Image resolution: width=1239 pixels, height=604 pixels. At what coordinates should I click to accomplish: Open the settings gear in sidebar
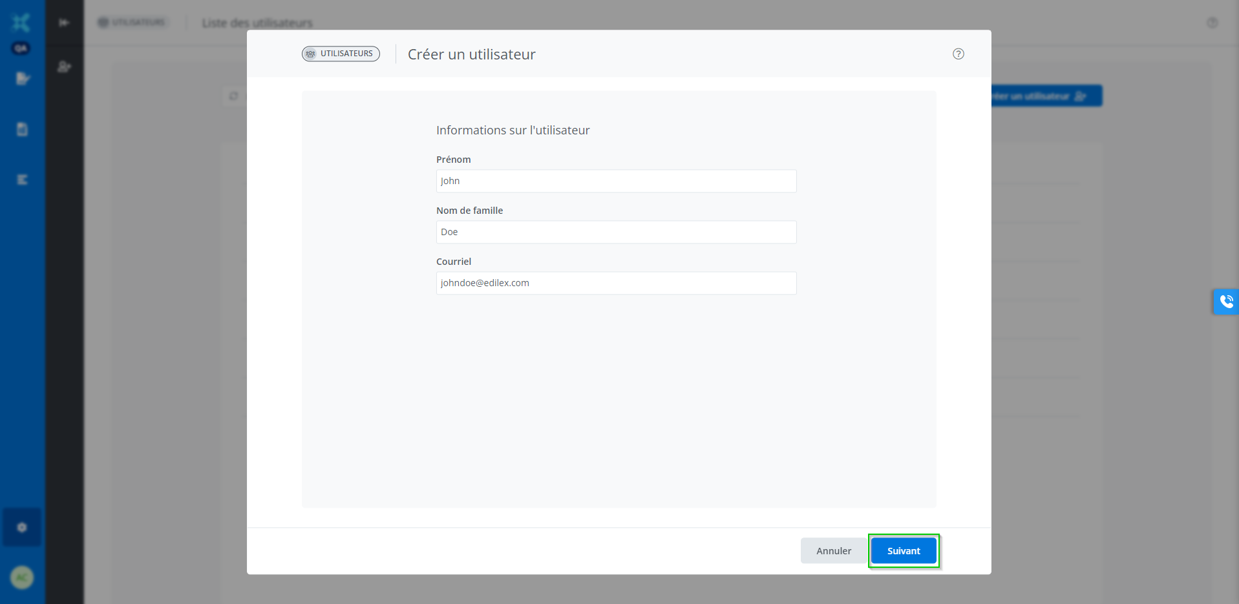[x=22, y=527]
